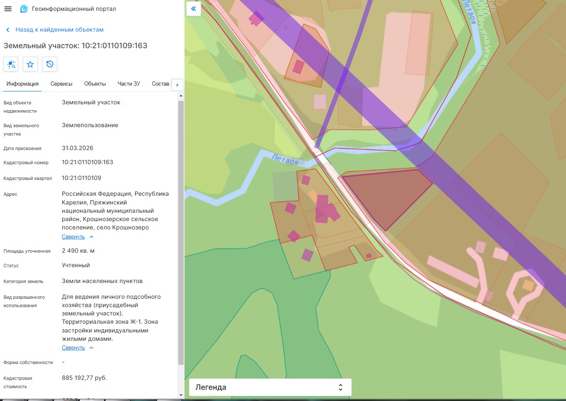Image resolution: width=566 pixels, height=401 pixels.
Task: Go back via Назад к найденным объектам
Action: pos(59,30)
